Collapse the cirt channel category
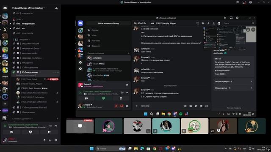 pyautogui.click(x=19, y=19)
